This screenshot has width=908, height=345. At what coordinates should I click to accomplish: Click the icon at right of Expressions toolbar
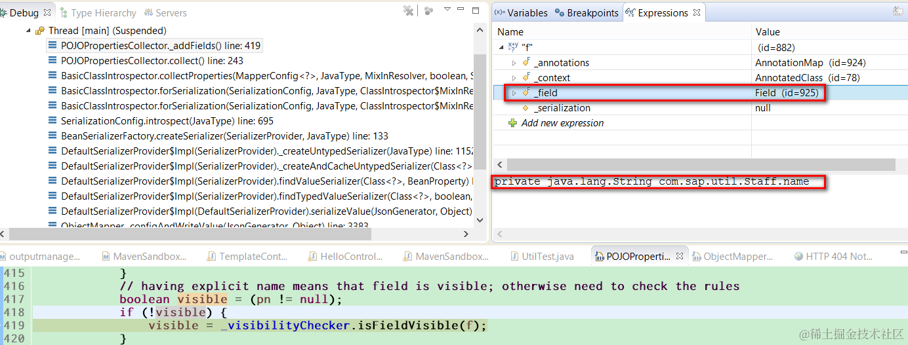tap(898, 10)
